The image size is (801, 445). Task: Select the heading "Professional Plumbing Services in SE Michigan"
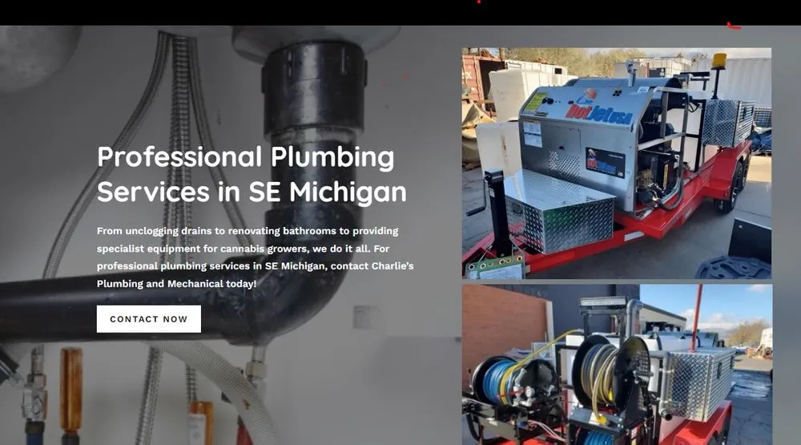[x=252, y=174]
